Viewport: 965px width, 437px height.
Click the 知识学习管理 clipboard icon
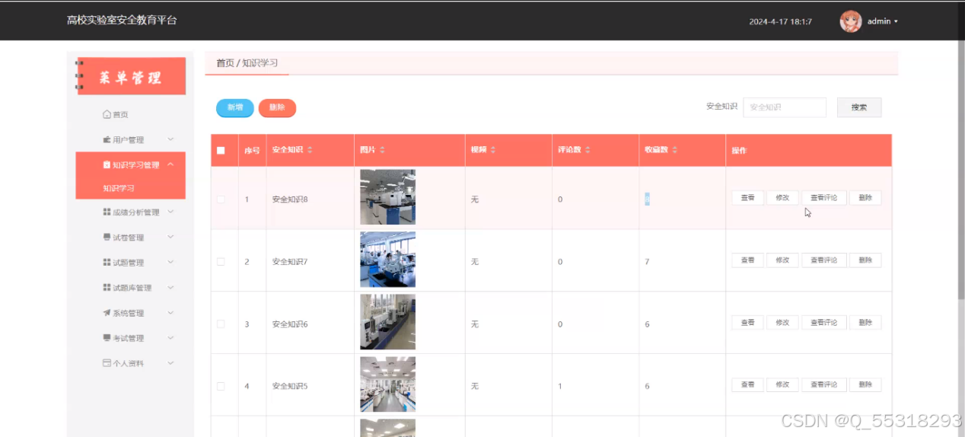point(107,165)
